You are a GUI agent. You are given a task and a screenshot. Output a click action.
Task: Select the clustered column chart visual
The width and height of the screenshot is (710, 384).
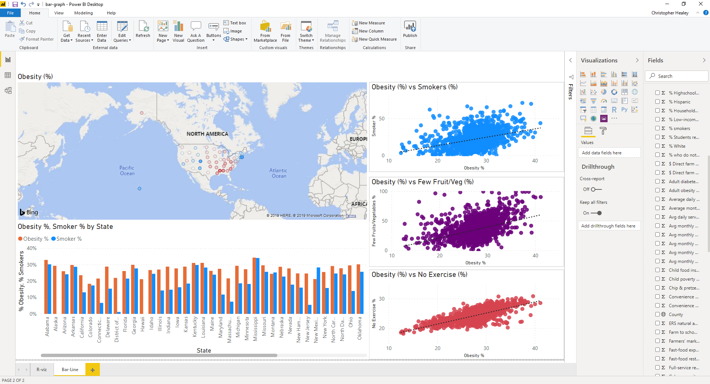(614, 74)
